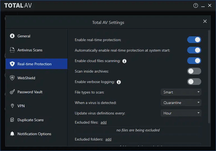Viewport: 216px width, 151px height.
Task: Click the Duplicate Scans icon
Action: tap(12, 120)
